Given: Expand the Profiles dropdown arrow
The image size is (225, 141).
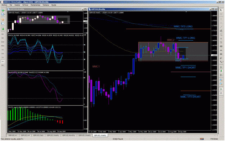Looking at the screenshot, I should click(x=5, y=14).
